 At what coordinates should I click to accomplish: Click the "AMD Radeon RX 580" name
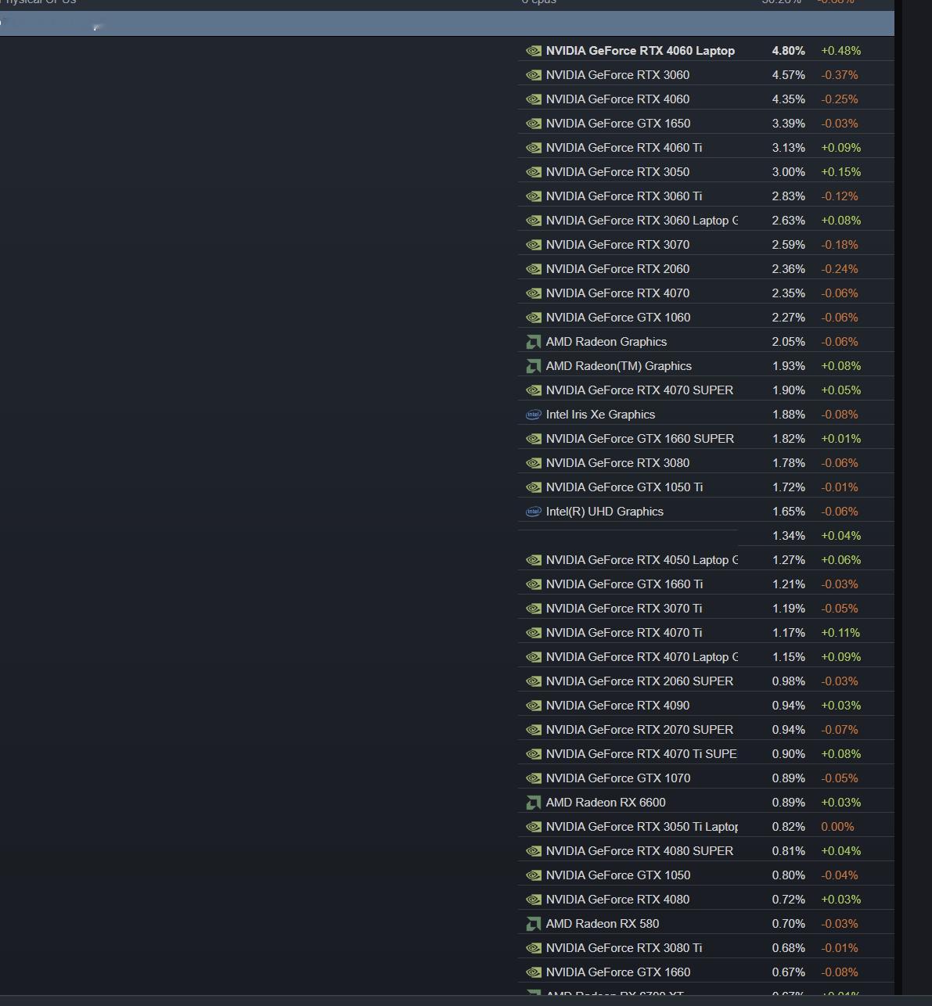[x=603, y=924]
